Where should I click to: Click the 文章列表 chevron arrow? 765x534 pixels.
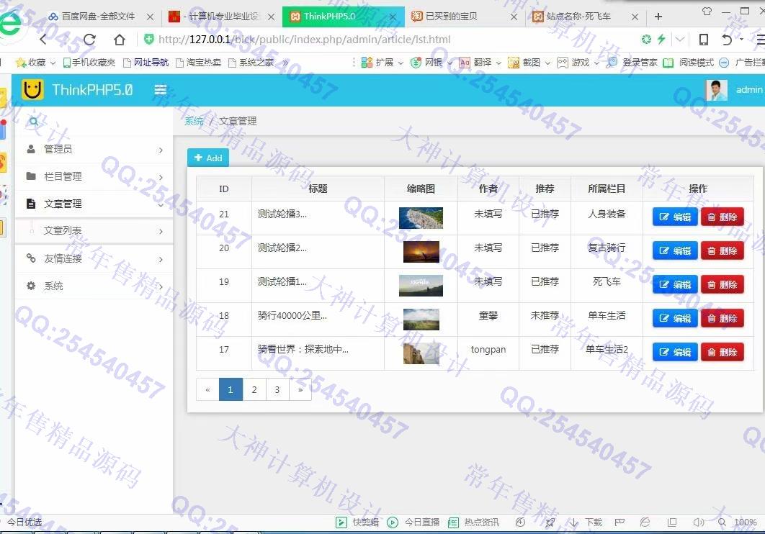click(161, 232)
